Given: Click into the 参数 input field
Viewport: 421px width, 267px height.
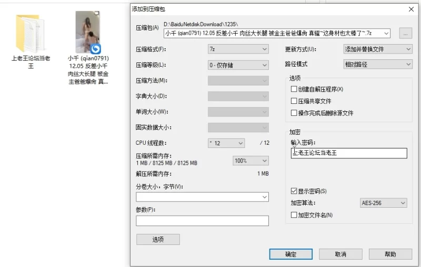Looking at the screenshot, I should (202, 221).
